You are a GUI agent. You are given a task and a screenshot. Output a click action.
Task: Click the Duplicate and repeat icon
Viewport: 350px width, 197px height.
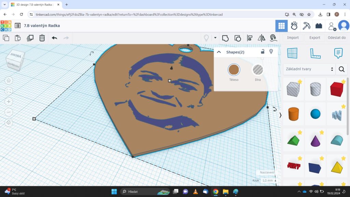[x=30, y=38]
